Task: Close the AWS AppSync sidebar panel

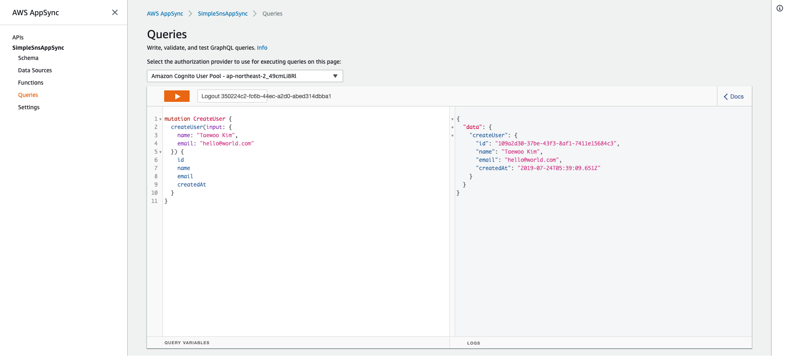Action: (x=115, y=12)
